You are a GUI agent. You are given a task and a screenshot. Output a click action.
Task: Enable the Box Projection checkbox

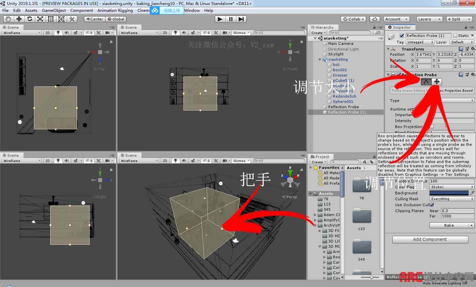pyautogui.click(x=432, y=127)
